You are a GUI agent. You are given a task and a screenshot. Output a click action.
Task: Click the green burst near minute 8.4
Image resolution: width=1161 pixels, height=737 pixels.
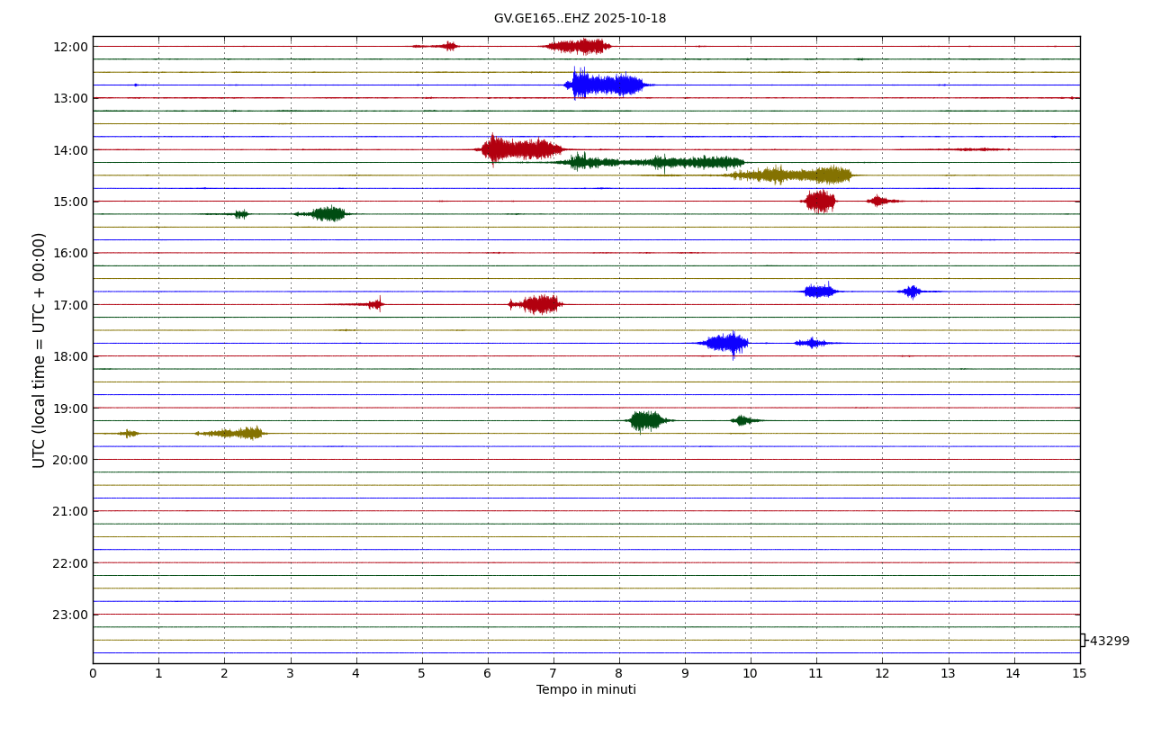646,420
